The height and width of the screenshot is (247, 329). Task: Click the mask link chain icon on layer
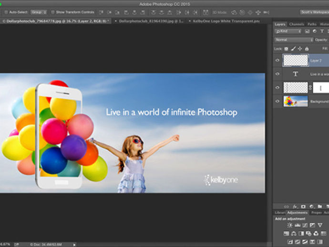[310, 88]
